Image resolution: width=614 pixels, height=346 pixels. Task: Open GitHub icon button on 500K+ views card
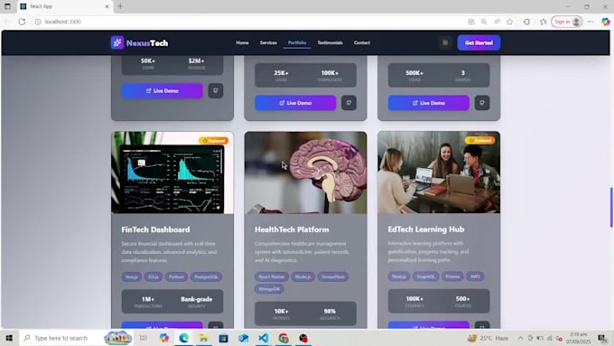pyautogui.click(x=482, y=103)
